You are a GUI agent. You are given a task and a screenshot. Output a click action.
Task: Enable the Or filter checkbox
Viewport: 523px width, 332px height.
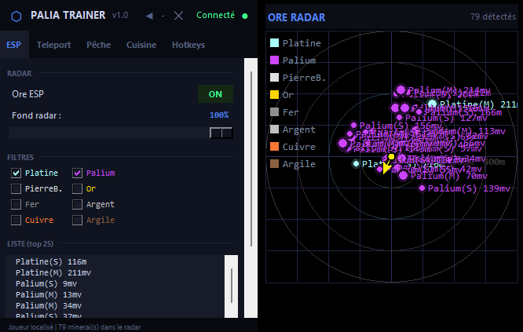pos(78,188)
